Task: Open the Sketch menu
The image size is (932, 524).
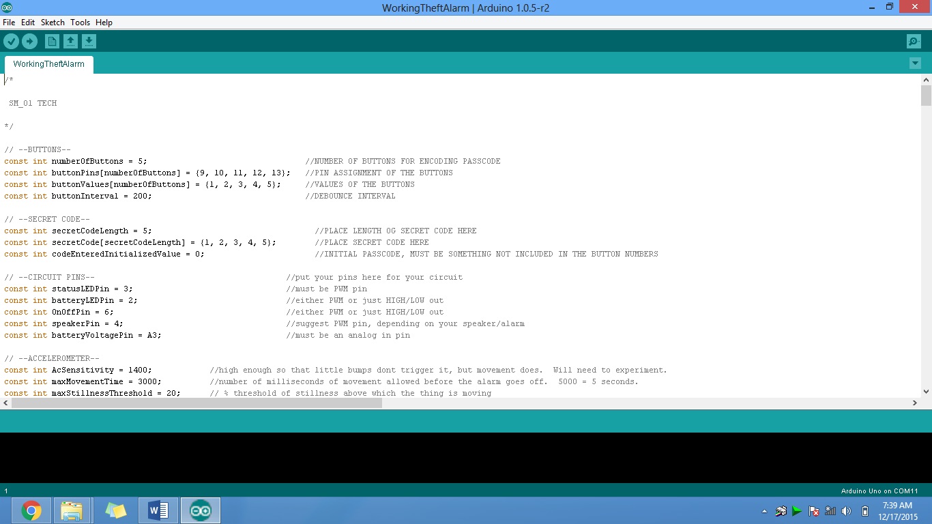Action: click(x=53, y=23)
